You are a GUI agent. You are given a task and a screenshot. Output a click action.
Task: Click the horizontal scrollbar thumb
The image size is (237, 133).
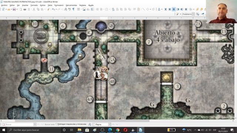(x=82, y=121)
